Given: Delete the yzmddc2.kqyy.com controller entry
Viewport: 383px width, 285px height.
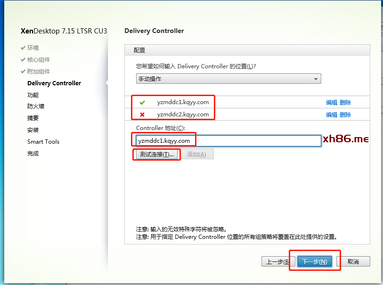Looking at the screenshot, I should pyautogui.click(x=345, y=114).
